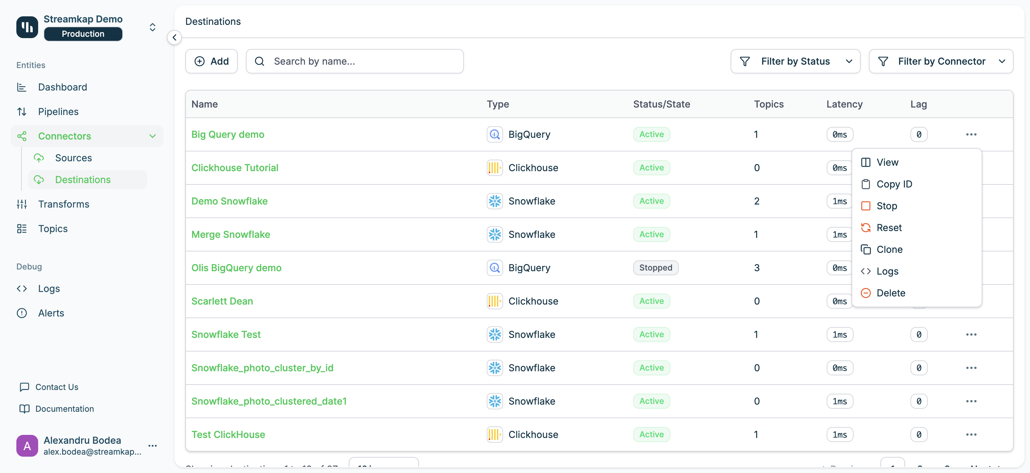Collapse the Connectors section in sidebar
The height and width of the screenshot is (473, 1030).
point(152,136)
